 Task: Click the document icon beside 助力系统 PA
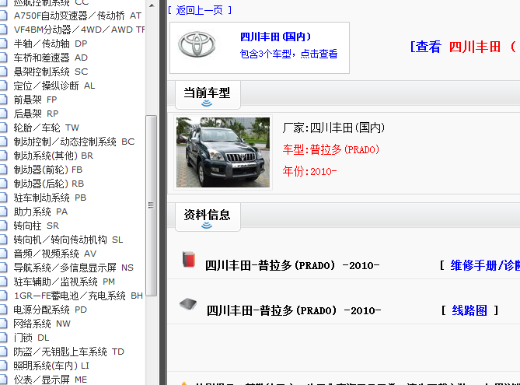point(3,211)
